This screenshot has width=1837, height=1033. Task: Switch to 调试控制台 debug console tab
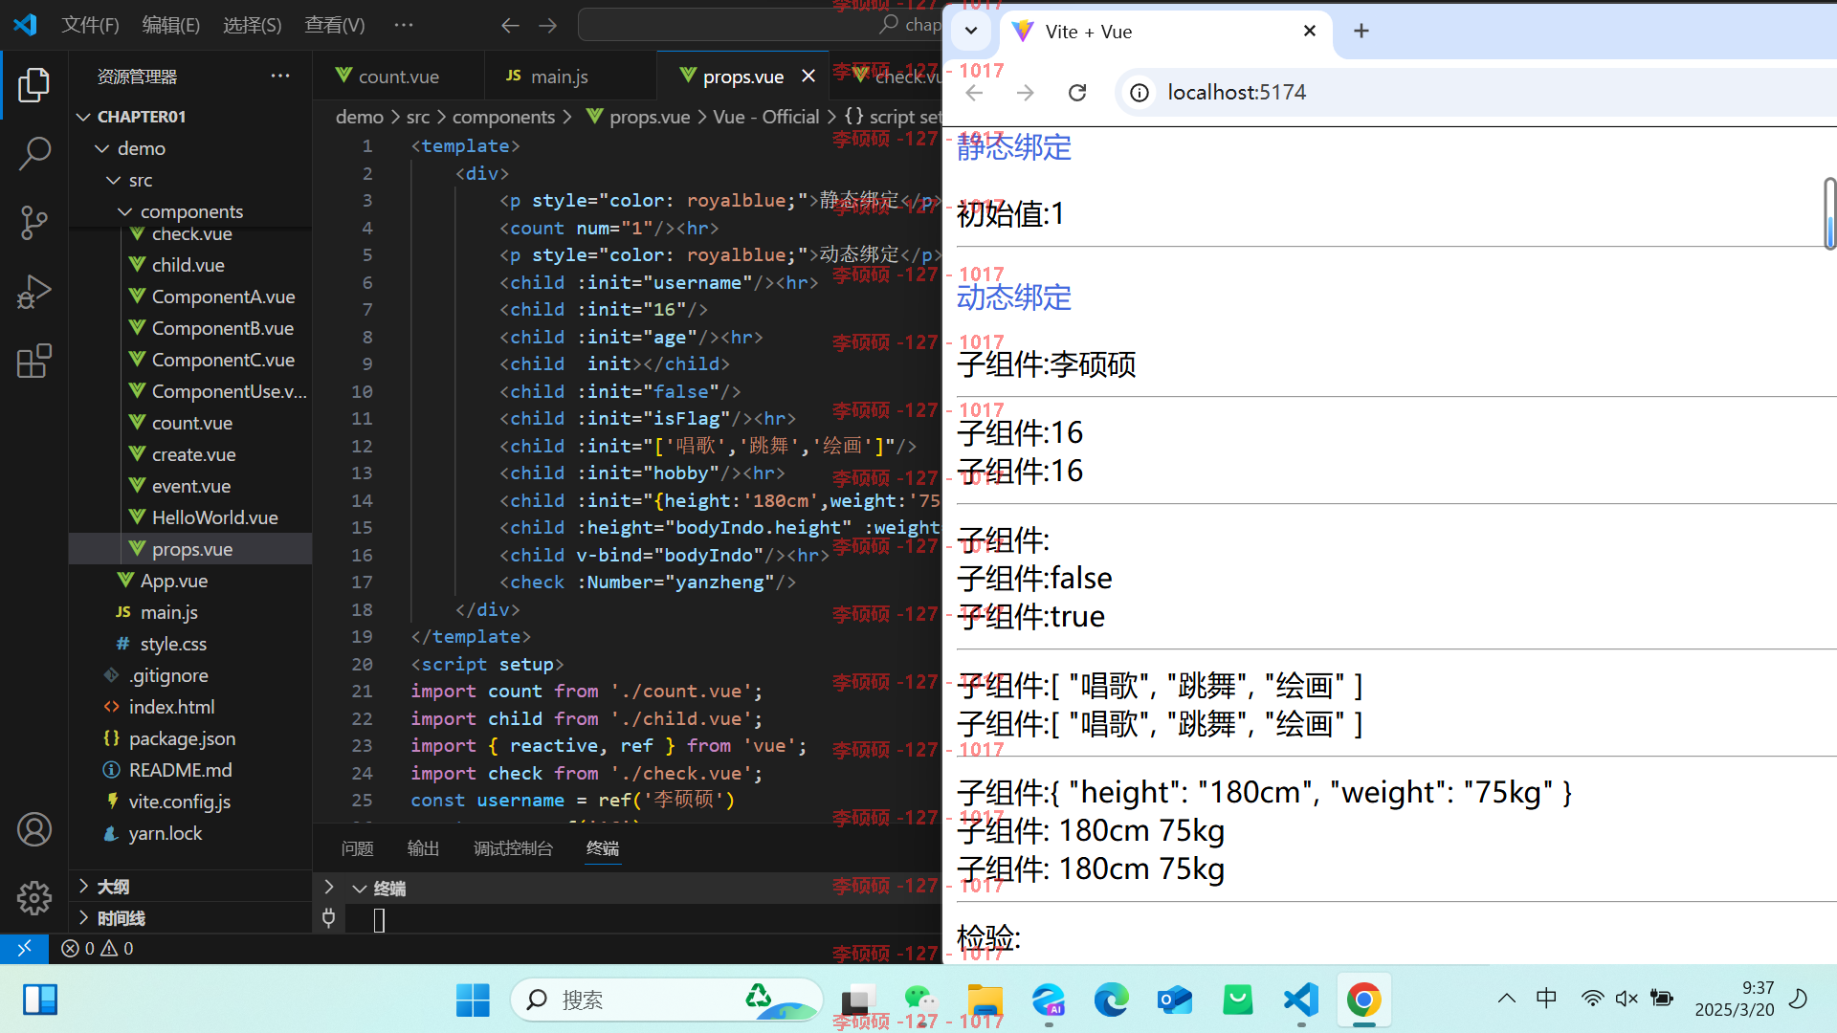513,848
